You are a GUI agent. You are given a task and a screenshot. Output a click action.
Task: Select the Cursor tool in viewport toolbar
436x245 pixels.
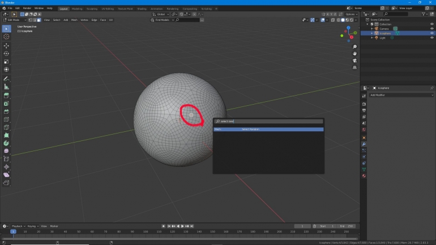pyautogui.click(x=6, y=37)
